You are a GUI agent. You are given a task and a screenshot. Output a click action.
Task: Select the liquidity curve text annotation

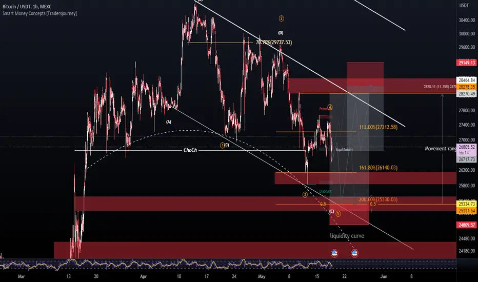[x=347, y=236]
